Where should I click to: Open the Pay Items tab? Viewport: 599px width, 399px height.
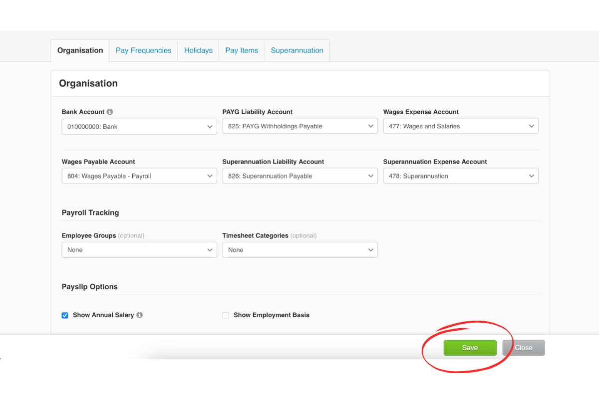tap(242, 50)
